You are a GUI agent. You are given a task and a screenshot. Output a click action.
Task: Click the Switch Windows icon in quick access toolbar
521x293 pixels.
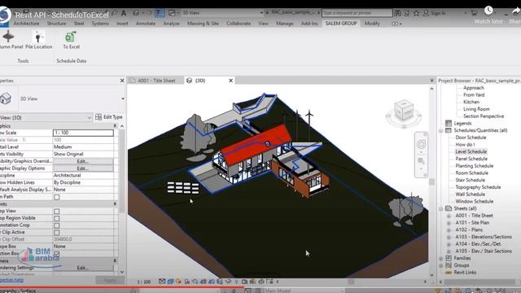point(172,13)
